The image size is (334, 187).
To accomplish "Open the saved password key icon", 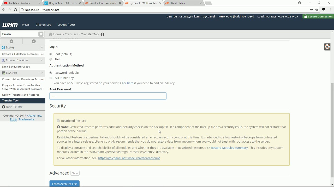I will click(x=312, y=10).
